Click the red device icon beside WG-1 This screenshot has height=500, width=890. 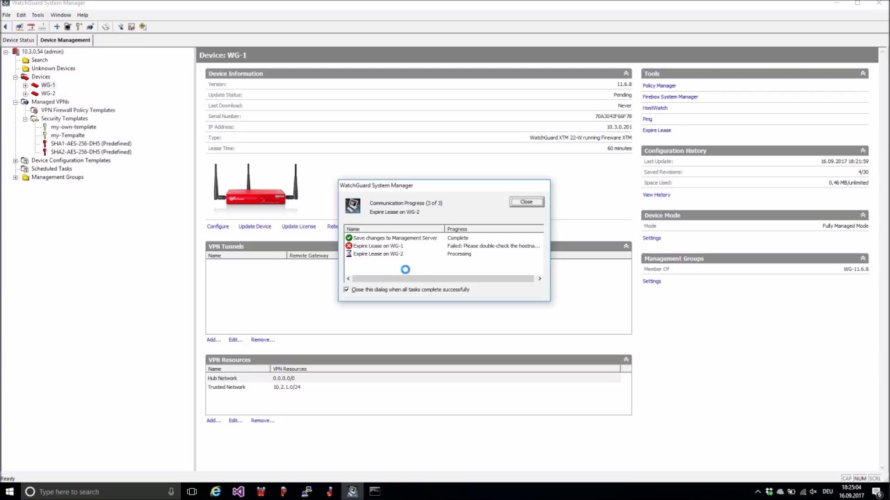click(x=35, y=85)
